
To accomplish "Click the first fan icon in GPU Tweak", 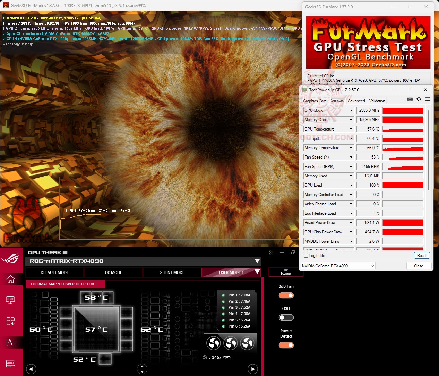I will coord(214,343).
